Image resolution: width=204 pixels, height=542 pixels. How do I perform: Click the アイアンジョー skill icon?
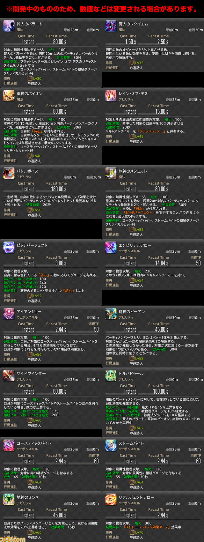coord(9,314)
